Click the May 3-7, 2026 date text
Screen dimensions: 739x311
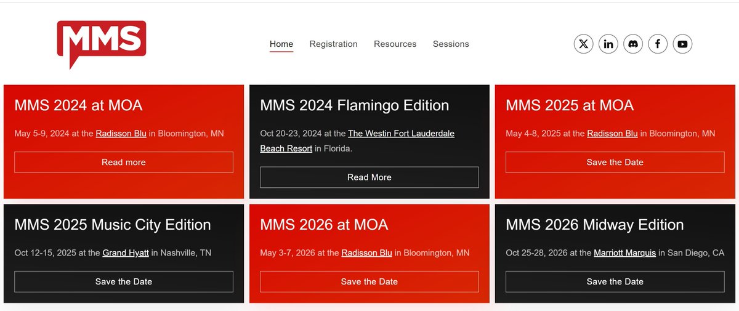pyautogui.click(x=287, y=252)
